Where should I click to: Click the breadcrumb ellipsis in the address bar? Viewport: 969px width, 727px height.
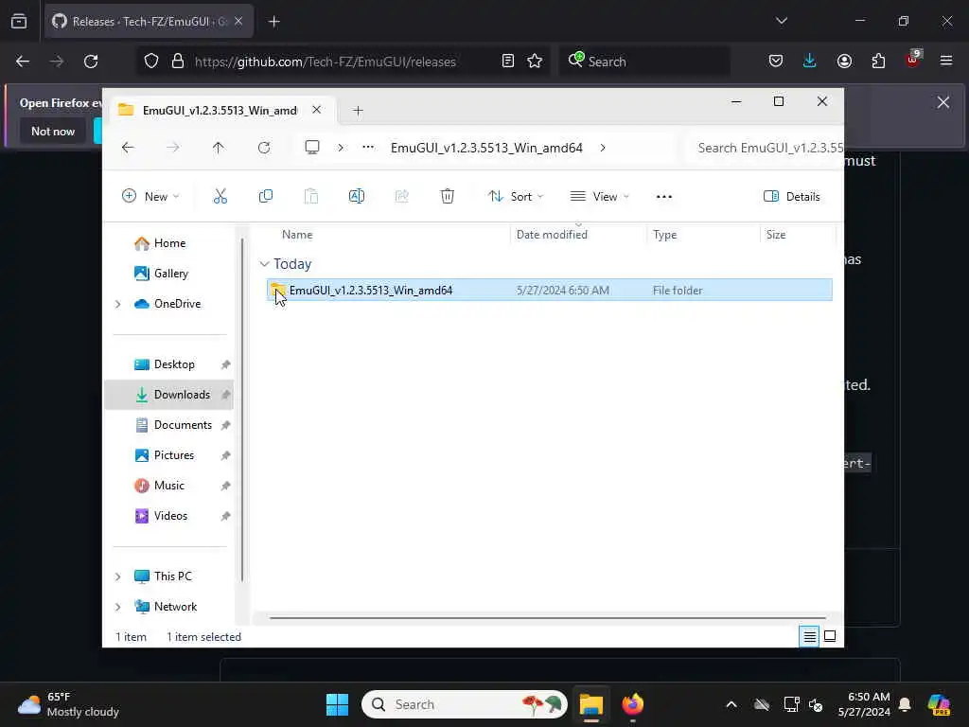(x=368, y=147)
